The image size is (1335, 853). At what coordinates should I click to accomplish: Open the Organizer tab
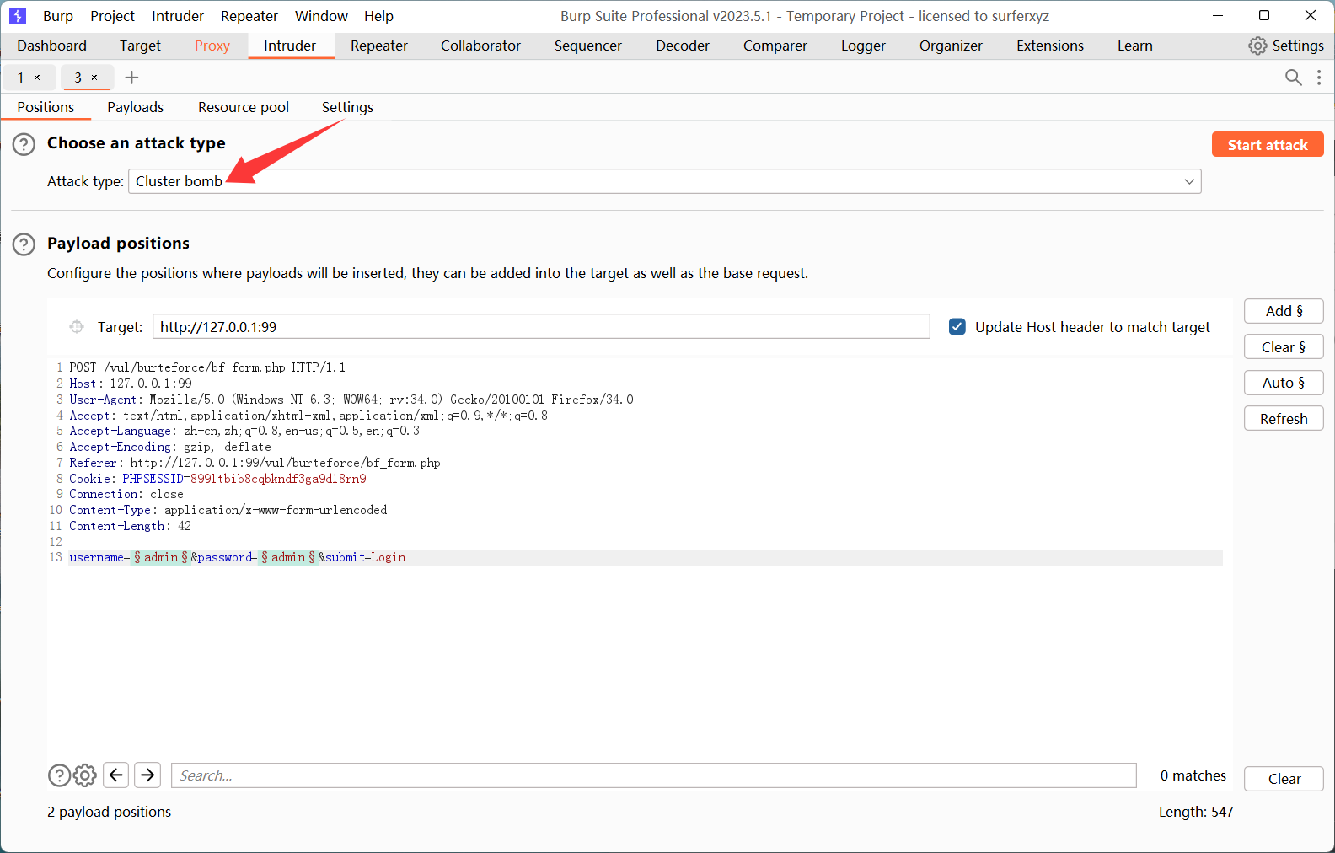click(x=951, y=46)
